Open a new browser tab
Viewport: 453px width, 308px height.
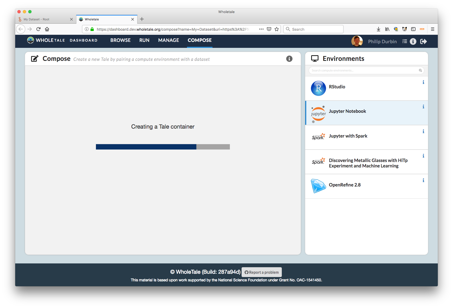142,19
